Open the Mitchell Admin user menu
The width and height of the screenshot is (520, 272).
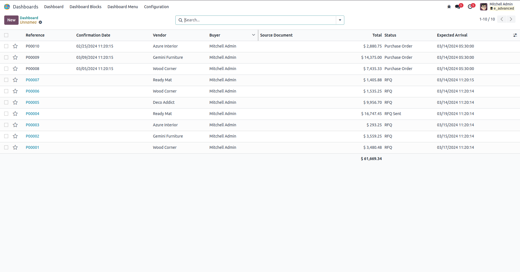pos(497,6)
